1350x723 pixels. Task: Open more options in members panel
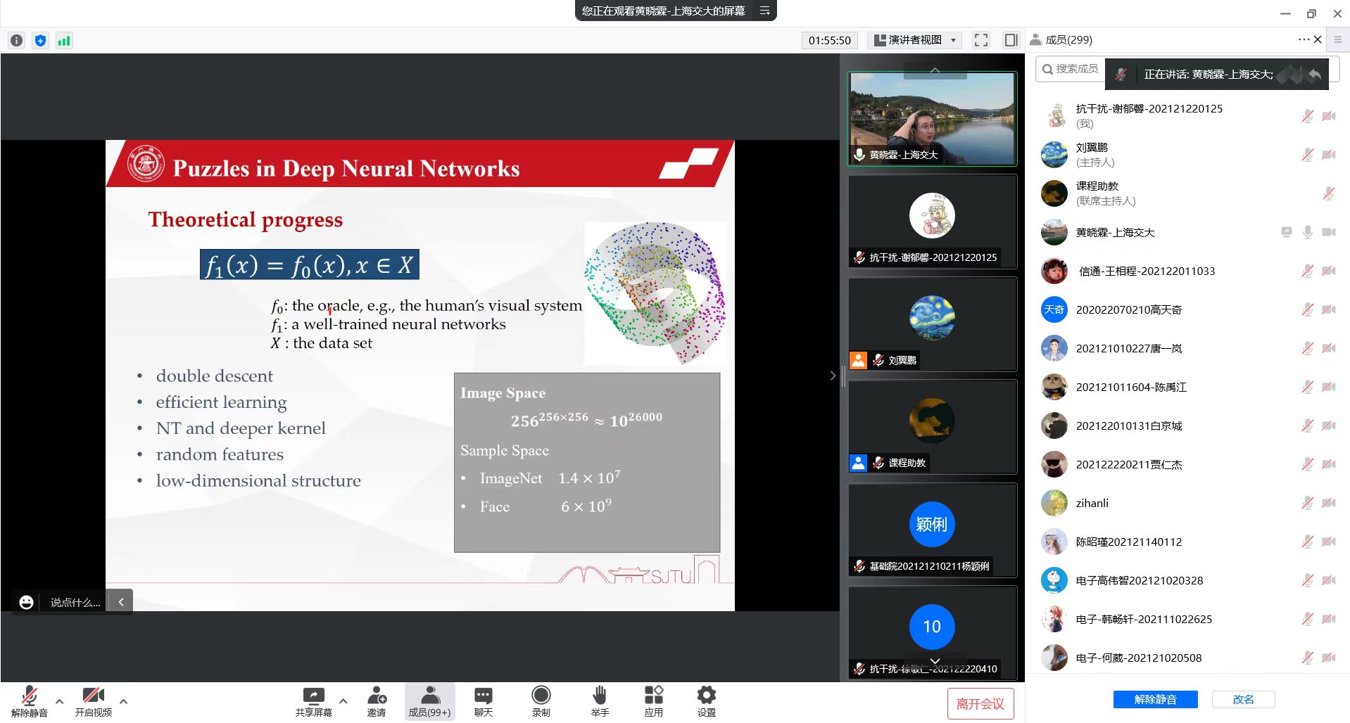point(1303,39)
